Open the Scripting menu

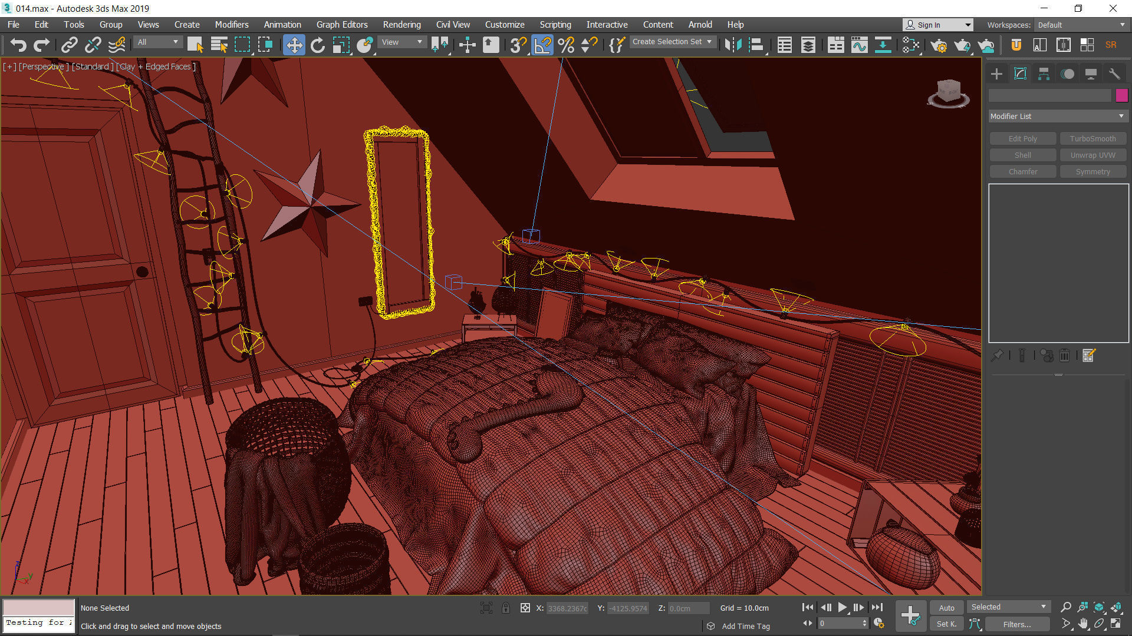tap(555, 25)
